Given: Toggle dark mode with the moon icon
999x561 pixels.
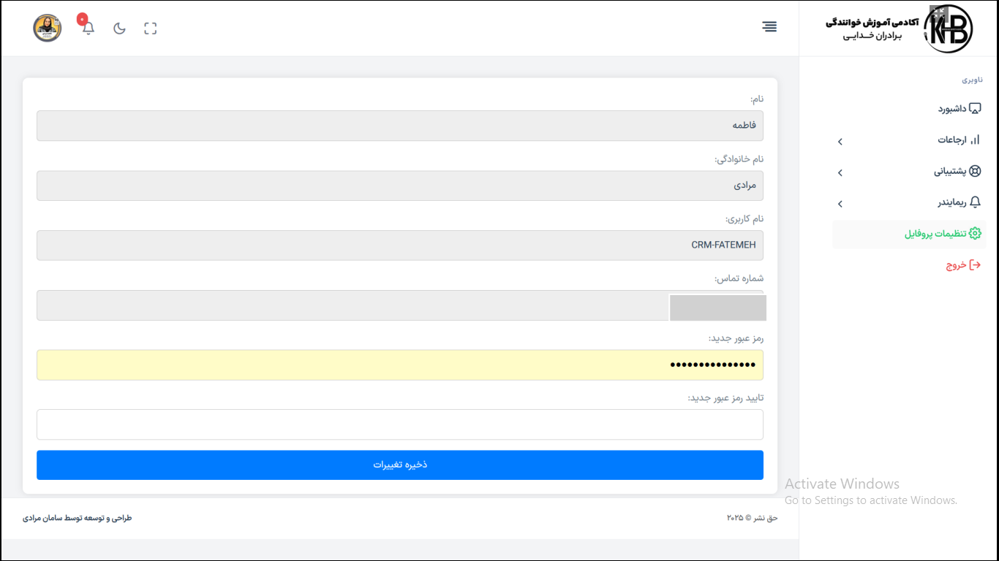Looking at the screenshot, I should pos(119,28).
